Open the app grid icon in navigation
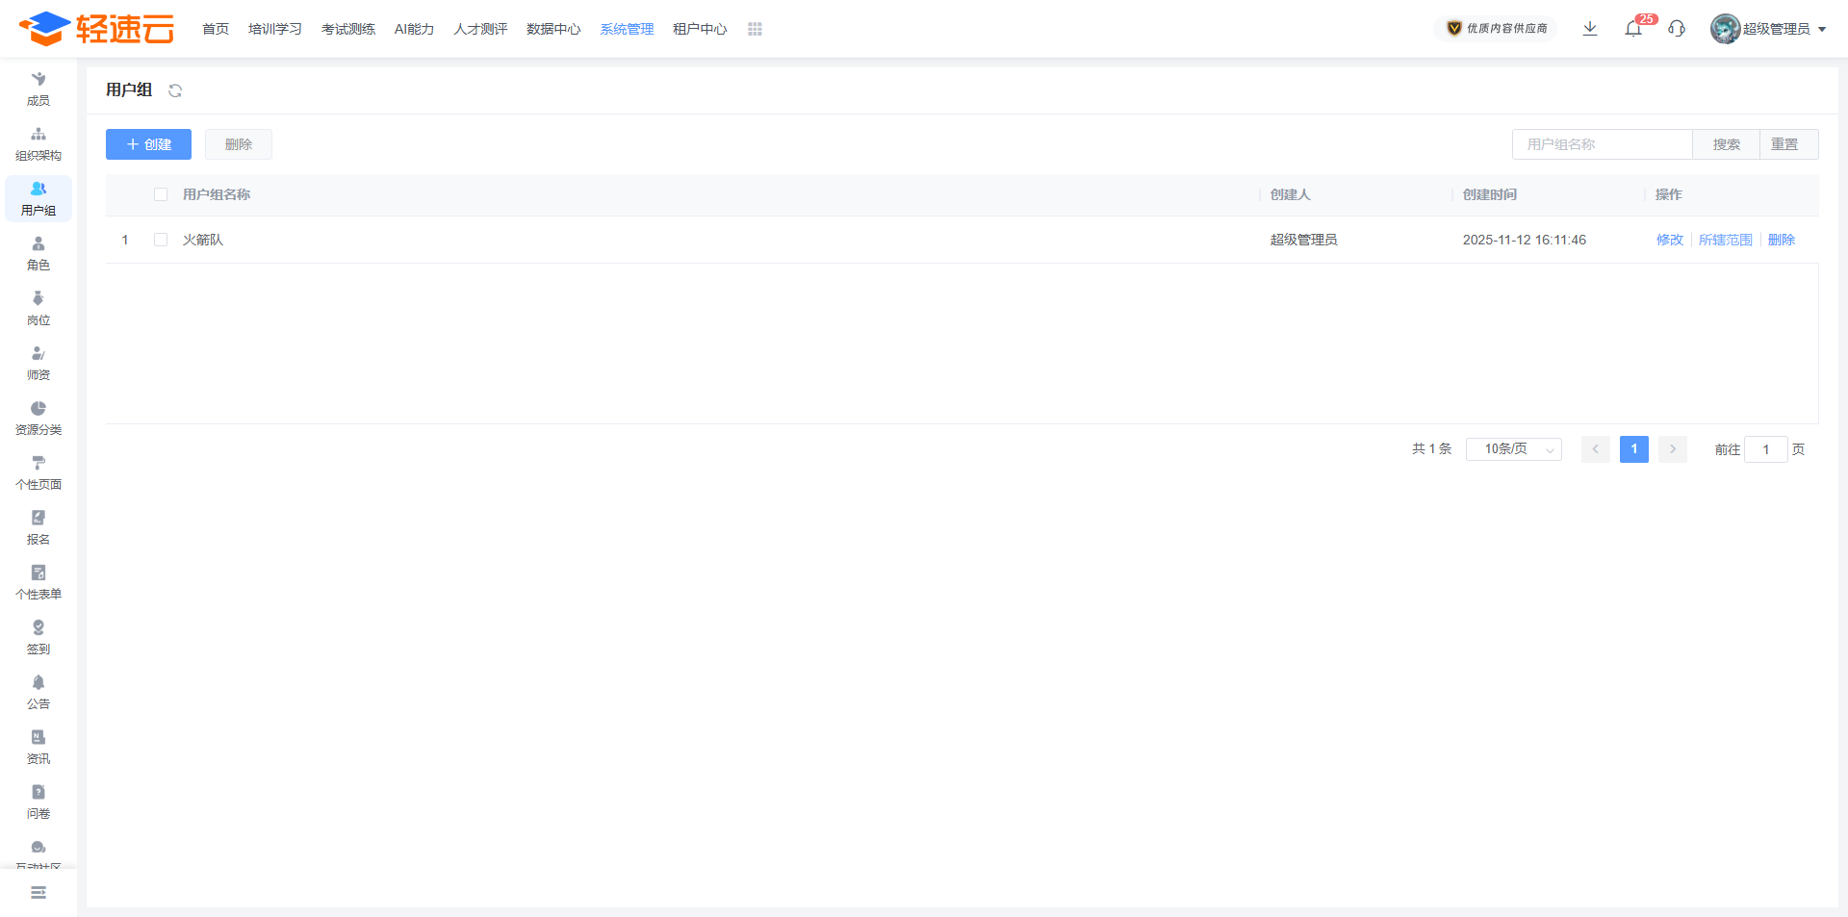1848x917 pixels. click(755, 30)
